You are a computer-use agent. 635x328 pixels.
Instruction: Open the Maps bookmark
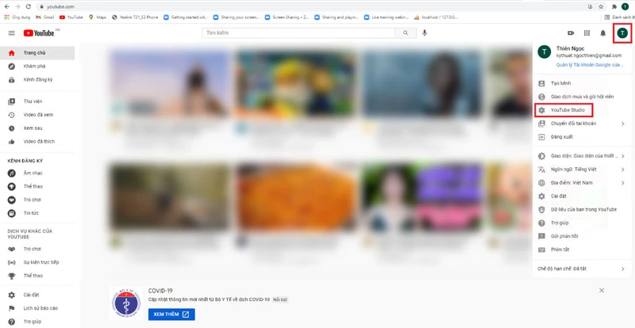(x=98, y=17)
